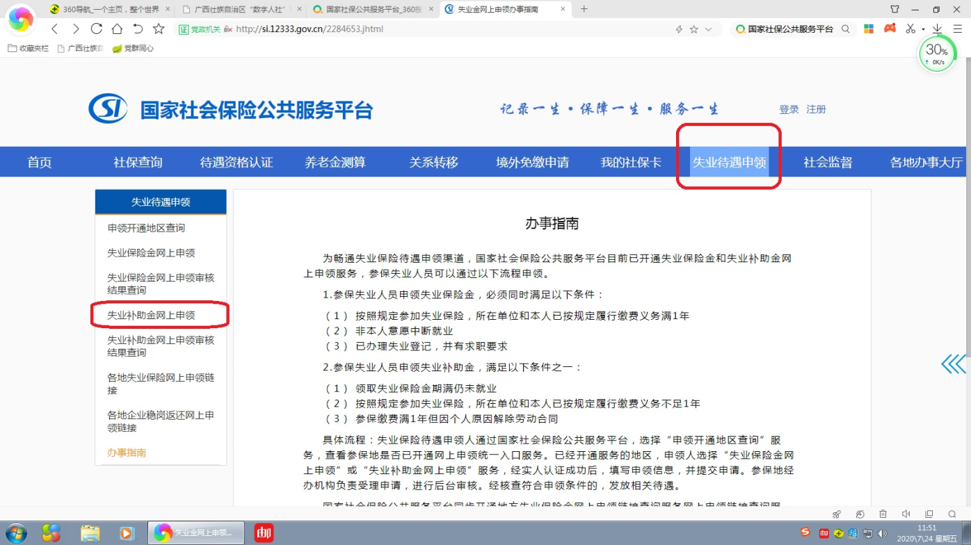Click the 360 browser profile logo
The image size is (971, 545).
click(20, 20)
